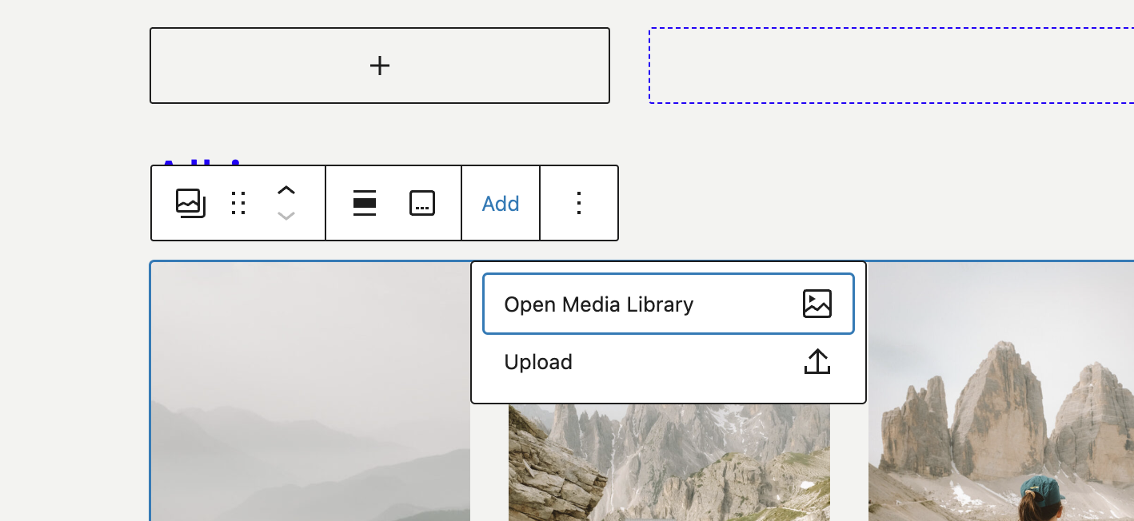The image size is (1134, 521).
Task: Open the block options kebab menu
Action: [579, 203]
